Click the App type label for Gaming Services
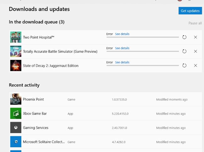 coord(70,128)
